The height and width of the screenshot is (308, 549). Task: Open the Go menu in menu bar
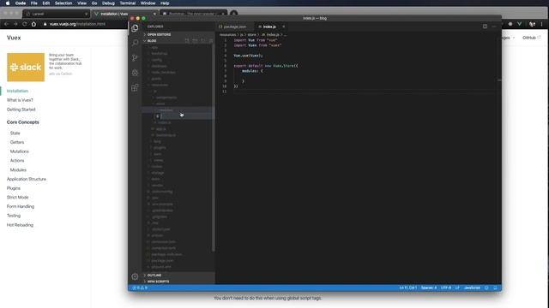tap(94, 3)
